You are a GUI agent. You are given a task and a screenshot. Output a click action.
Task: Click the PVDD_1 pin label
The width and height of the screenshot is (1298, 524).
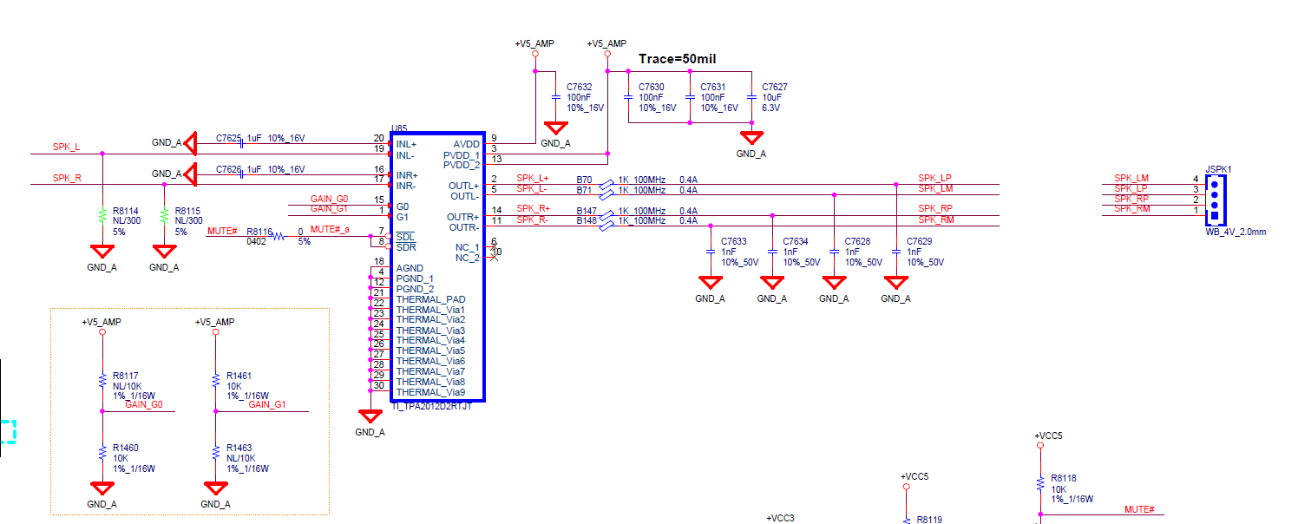pos(462,154)
